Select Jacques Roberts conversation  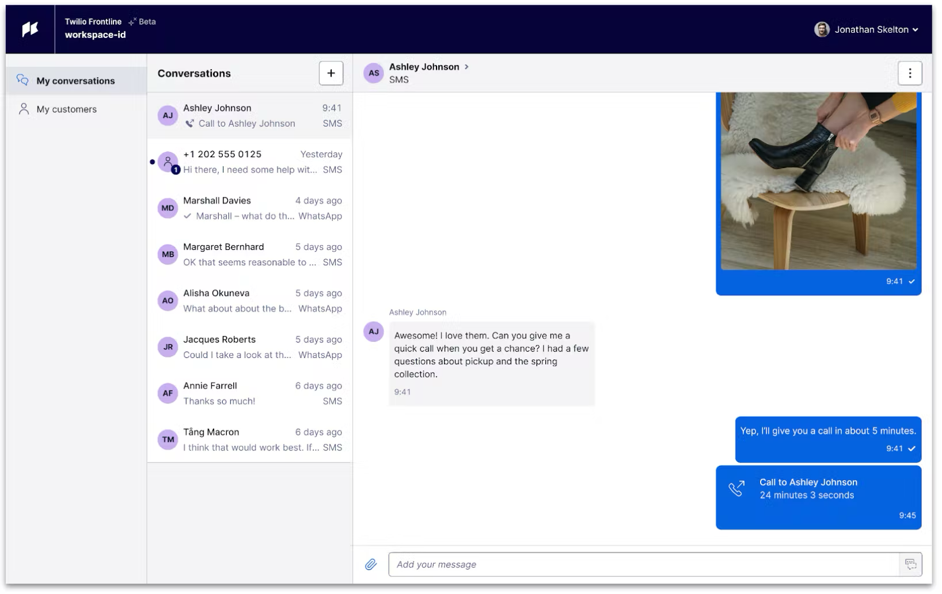[x=250, y=347]
